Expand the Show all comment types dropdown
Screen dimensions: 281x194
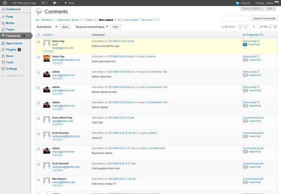(92, 27)
